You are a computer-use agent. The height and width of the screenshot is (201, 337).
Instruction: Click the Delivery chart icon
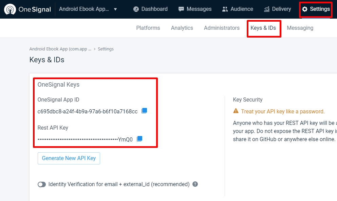(266, 9)
